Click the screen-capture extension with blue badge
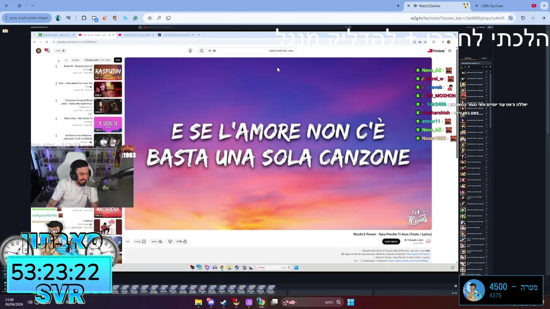 click(95, 18)
